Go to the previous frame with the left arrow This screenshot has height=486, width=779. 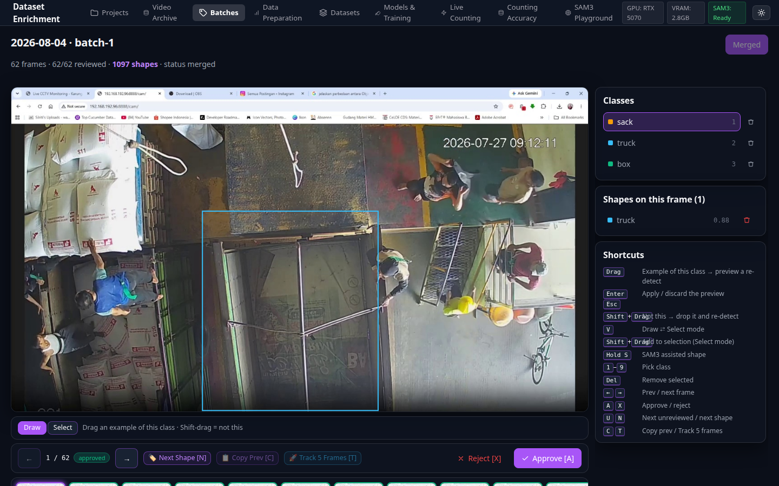(29, 458)
